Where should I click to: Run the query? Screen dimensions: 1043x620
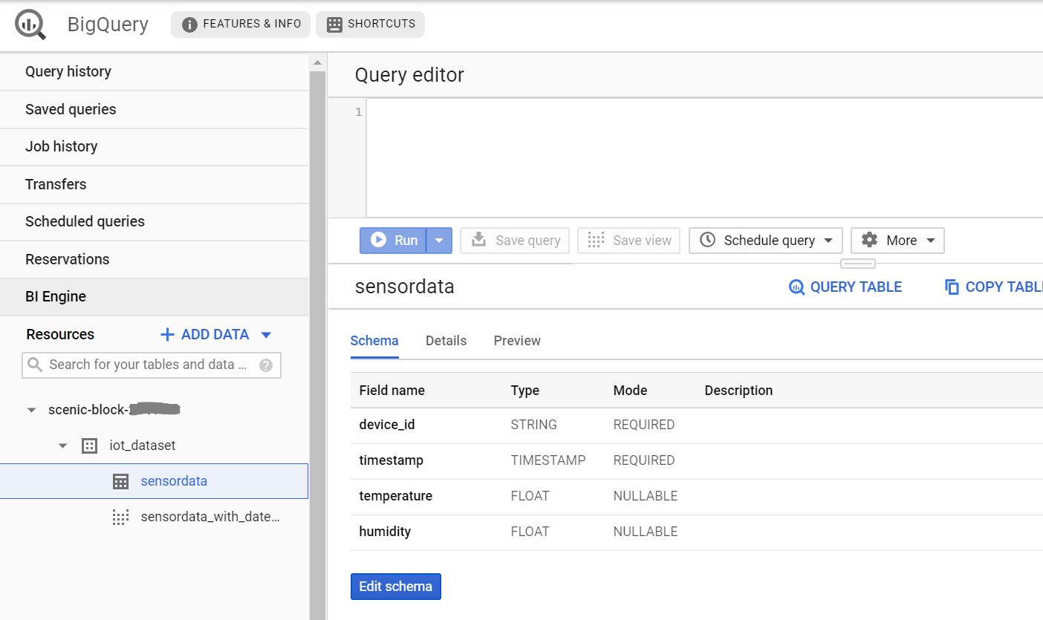[x=393, y=241]
